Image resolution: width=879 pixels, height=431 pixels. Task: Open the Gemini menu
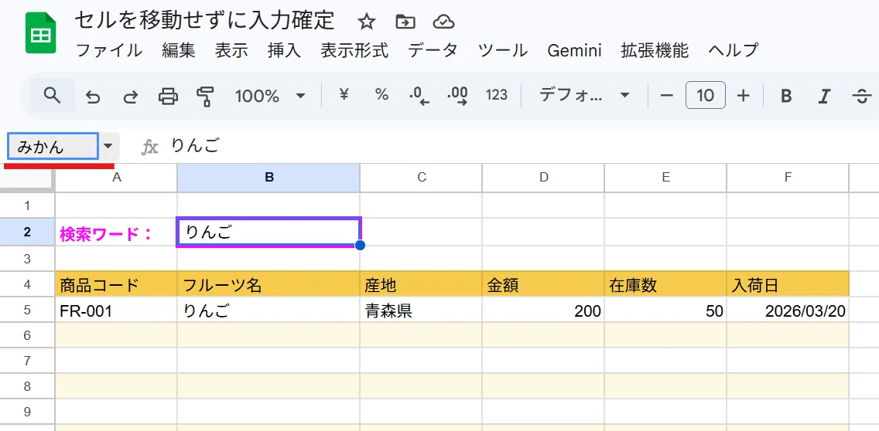tap(574, 50)
